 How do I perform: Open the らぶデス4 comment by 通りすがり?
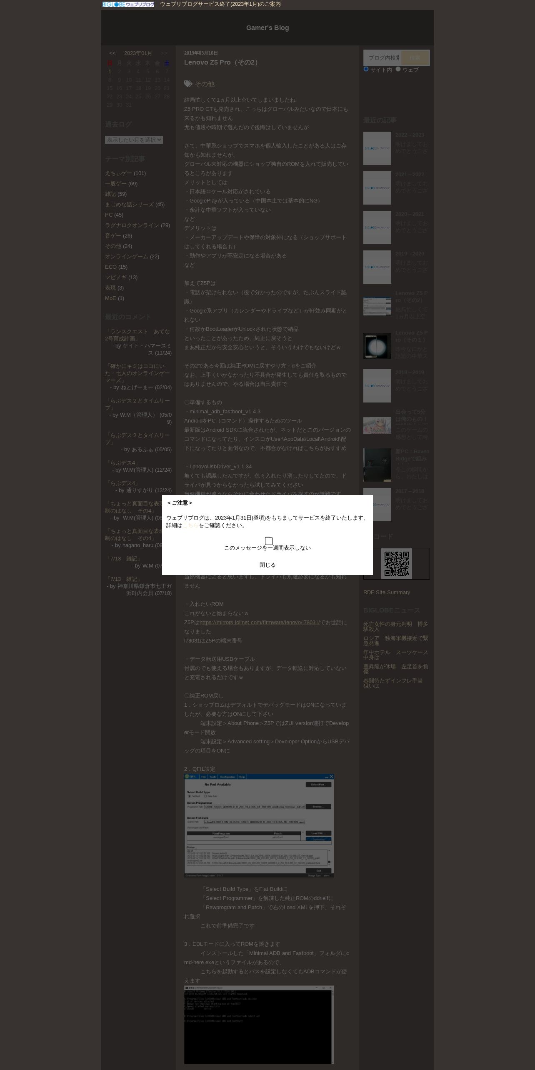pos(123,483)
